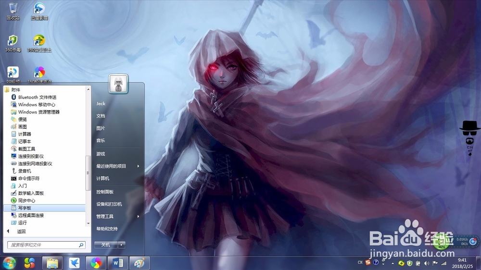Open the File Explorer taskbar icon
Screen dimensions: 481x270
52,263
